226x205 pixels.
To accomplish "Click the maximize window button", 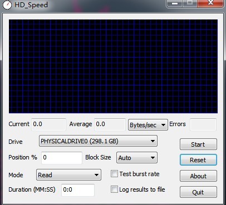I will [189, 3].
